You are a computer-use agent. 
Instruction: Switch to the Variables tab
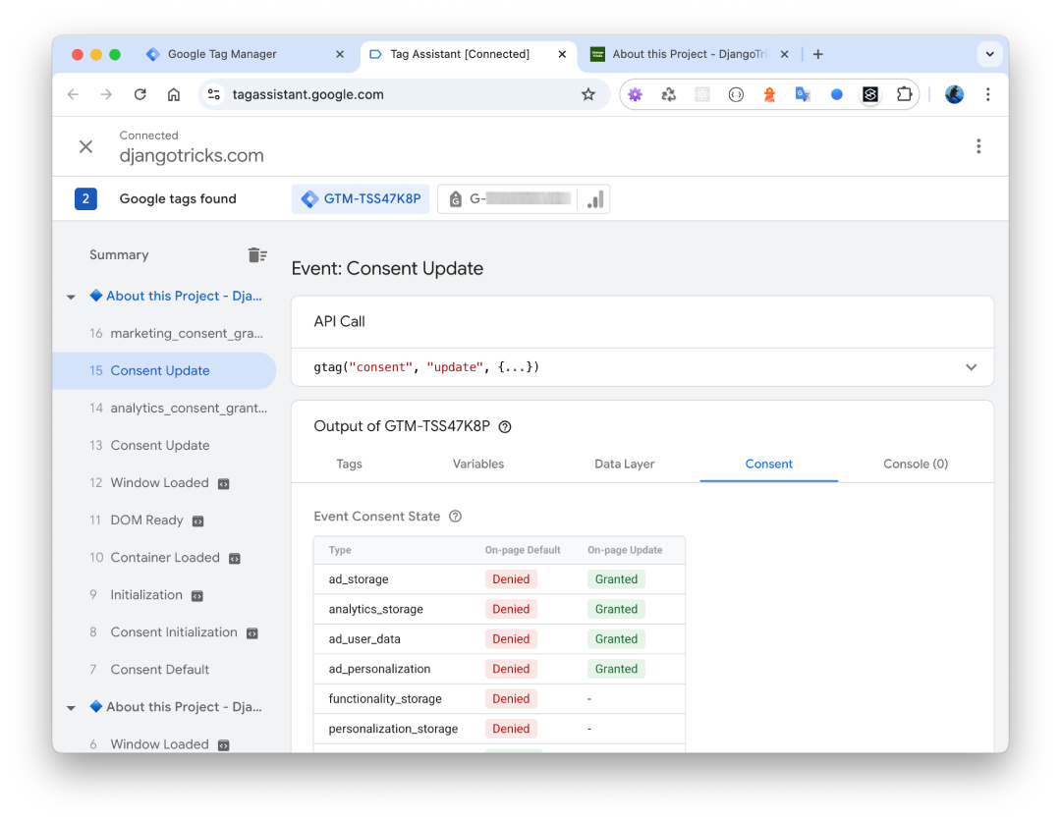[x=478, y=465]
